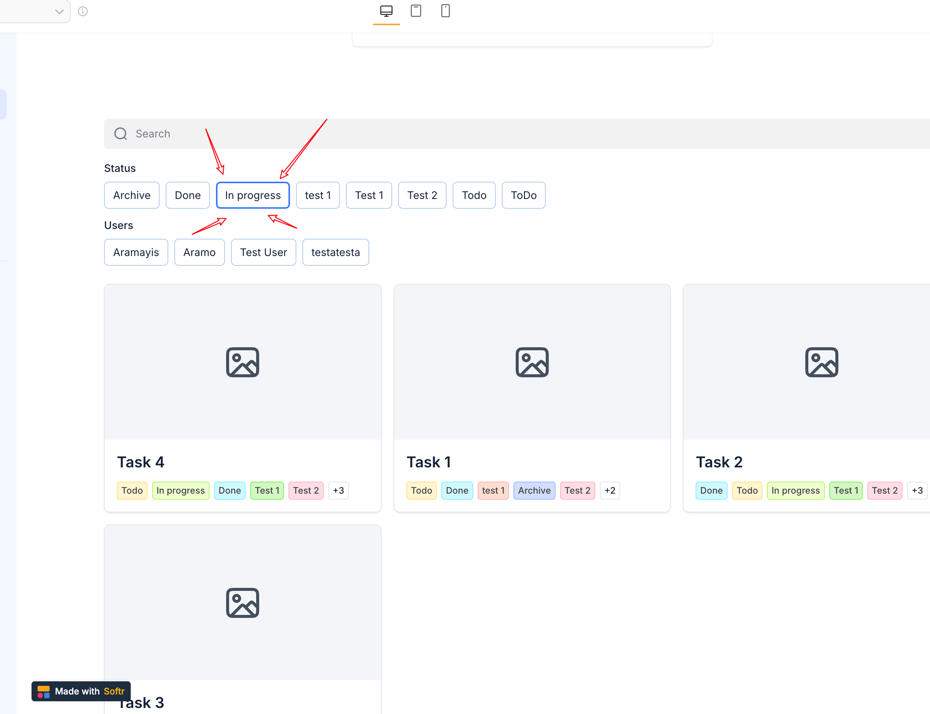This screenshot has height=714, width=930.
Task: Open the top-left dropdown chevron
Action: click(60, 12)
